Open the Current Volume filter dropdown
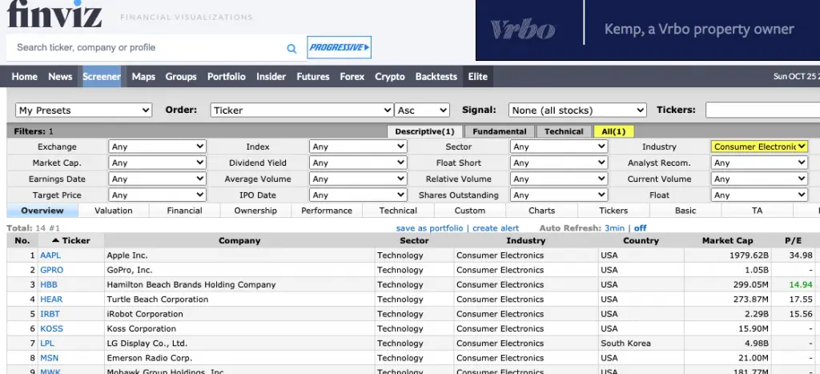The width and height of the screenshot is (820, 374). pyautogui.click(x=759, y=179)
